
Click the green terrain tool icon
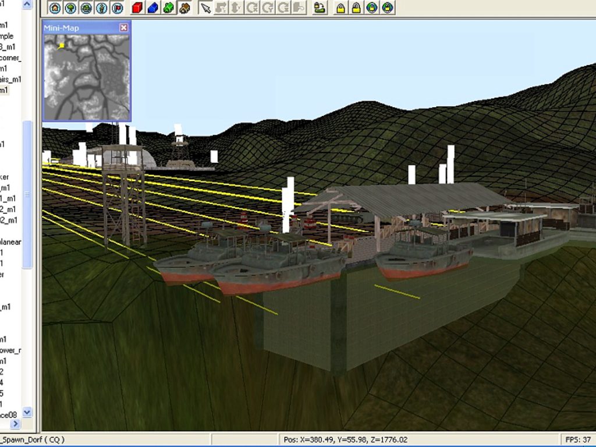pyautogui.click(x=320, y=8)
